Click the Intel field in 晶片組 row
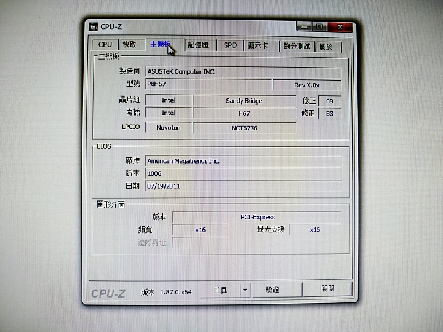 pyautogui.click(x=169, y=100)
